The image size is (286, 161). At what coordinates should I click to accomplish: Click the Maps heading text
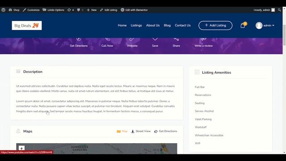(28, 131)
